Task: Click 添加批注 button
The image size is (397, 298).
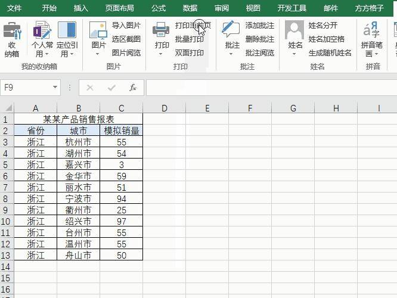Action: pos(260,25)
